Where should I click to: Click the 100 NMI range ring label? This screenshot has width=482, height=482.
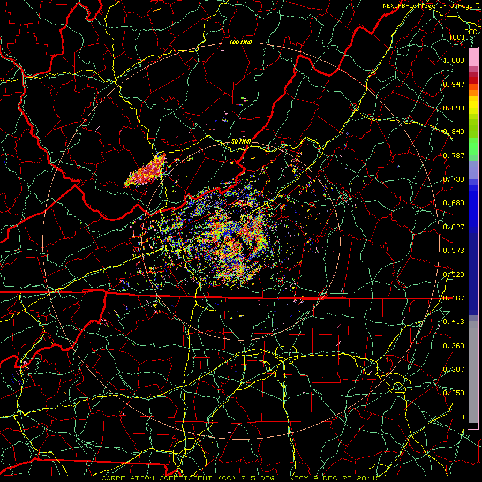click(x=240, y=42)
